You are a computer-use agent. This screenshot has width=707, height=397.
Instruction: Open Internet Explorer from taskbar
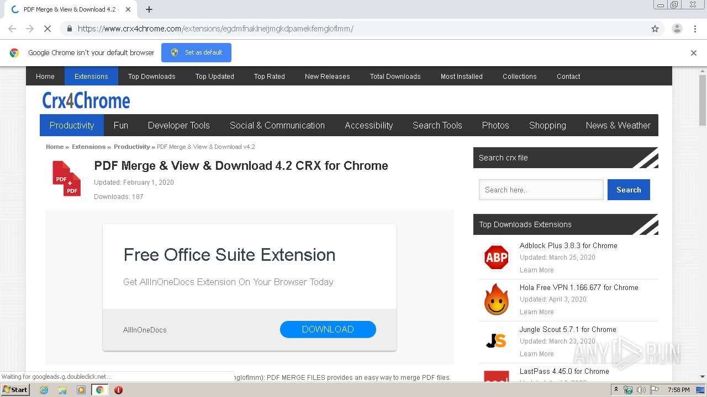[44, 390]
